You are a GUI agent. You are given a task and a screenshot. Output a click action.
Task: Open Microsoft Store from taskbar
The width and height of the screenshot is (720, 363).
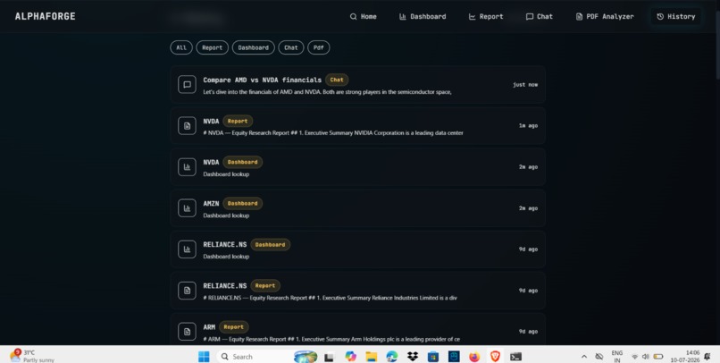tap(433, 357)
